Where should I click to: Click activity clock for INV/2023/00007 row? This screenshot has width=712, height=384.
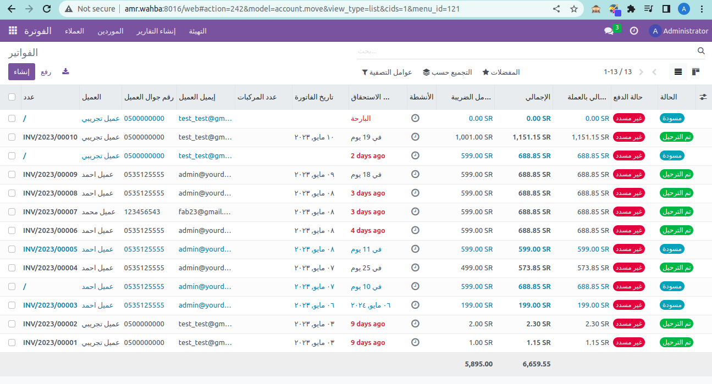tap(415, 212)
